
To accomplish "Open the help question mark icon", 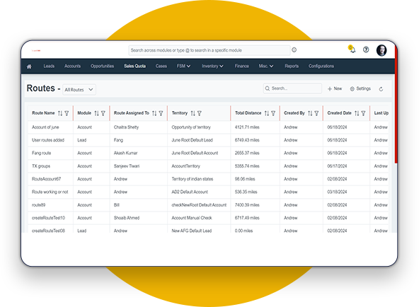I will 366,50.
